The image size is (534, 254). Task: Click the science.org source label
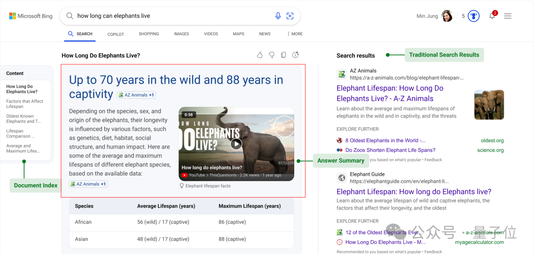point(490,150)
